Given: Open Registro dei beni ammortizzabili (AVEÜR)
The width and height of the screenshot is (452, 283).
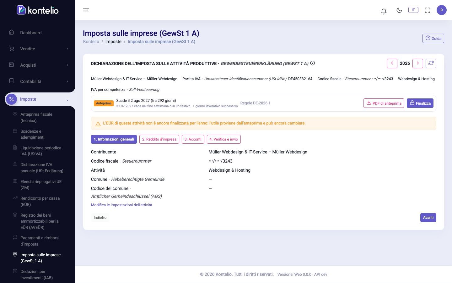Looking at the screenshot, I should [x=38, y=221].
